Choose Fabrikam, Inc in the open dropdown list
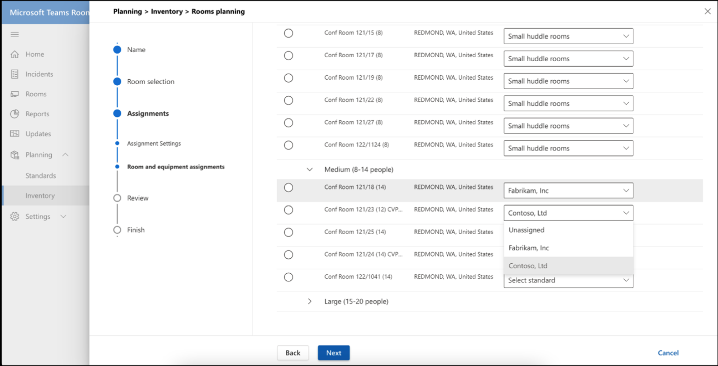 pyautogui.click(x=568, y=248)
